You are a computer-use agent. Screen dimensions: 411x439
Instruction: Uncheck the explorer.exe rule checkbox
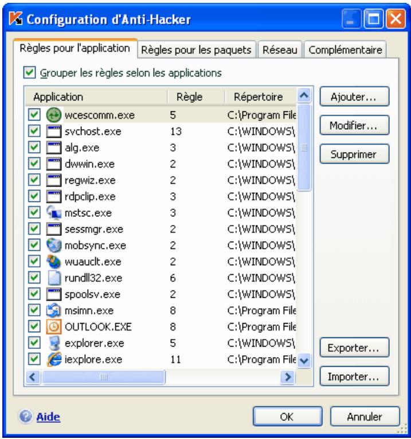(x=34, y=343)
